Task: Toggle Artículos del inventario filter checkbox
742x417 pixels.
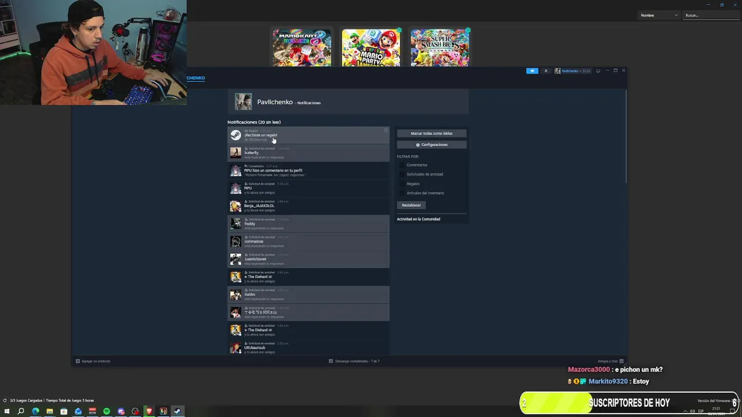Action: 401,193
